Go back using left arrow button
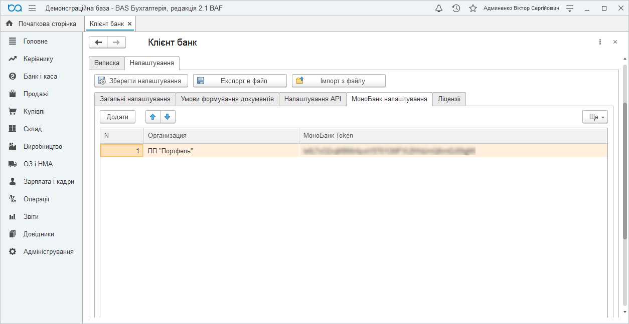Viewport: 629px width, 324px height. pyautogui.click(x=98, y=43)
